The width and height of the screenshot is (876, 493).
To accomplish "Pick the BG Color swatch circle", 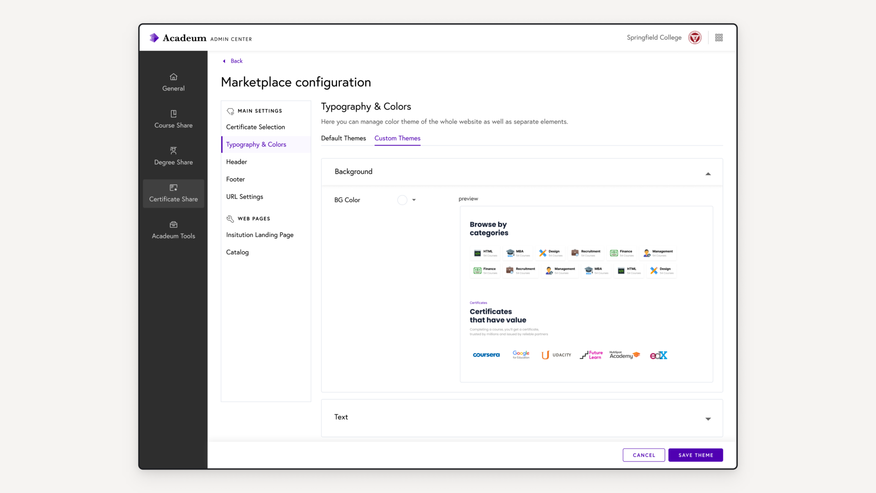I will coord(402,200).
